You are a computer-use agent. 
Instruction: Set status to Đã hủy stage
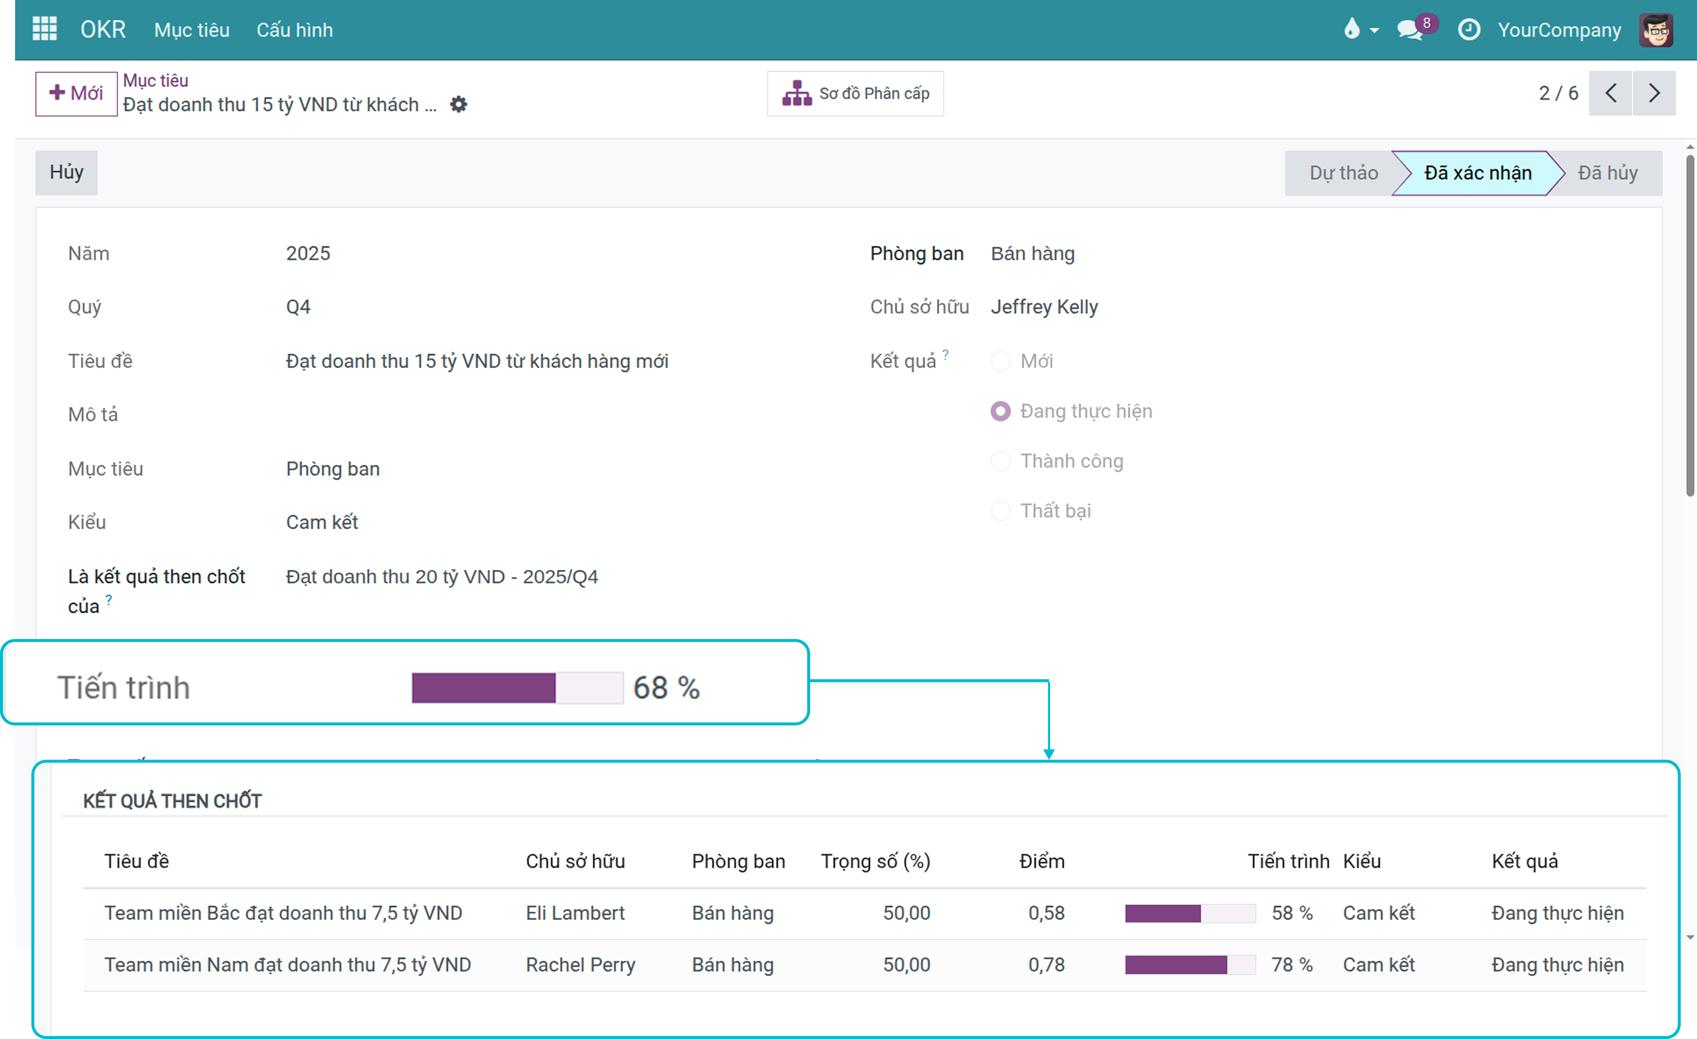pos(1608,173)
